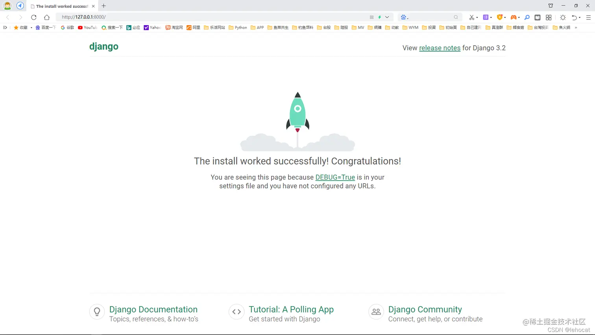Screen dimensions: 595x335
Task: Open the release notes link
Action: (440, 48)
